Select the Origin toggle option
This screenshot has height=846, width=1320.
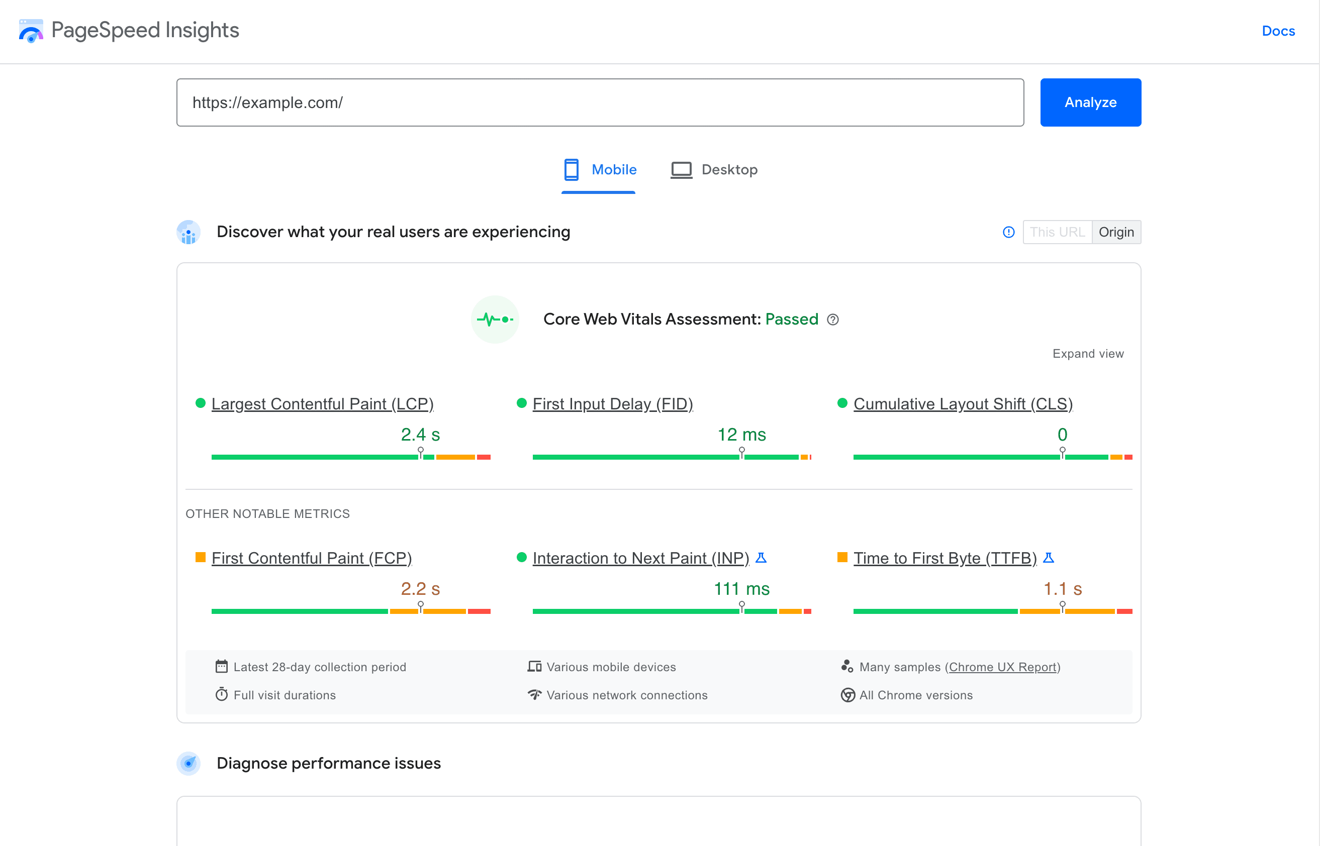(x=1116, y=232)
